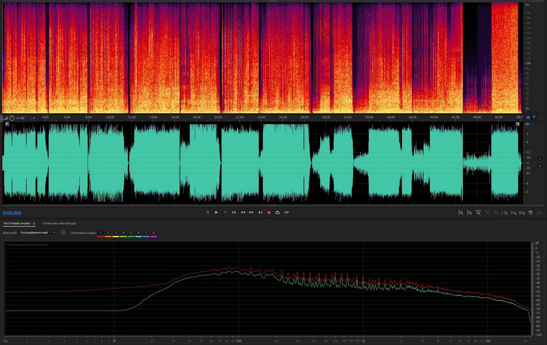This screenshot has height=345, width=547.
Task: Zoom in at in-point icon
Action: pyautogui.click(x=505, y=213)
